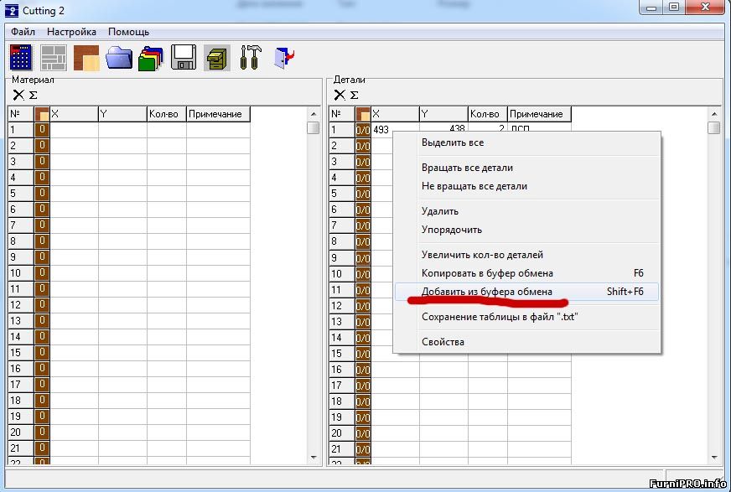
Task: Click the Материал table scrollbar down arrow
Action: tap(314, 458)
